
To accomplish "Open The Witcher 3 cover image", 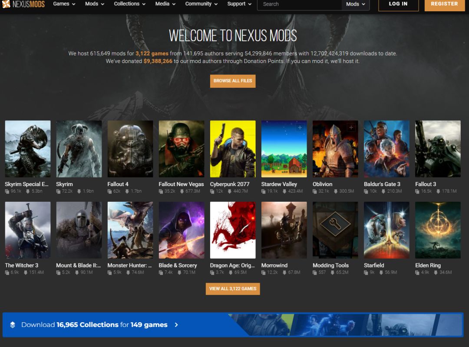I will pos(28,230).
